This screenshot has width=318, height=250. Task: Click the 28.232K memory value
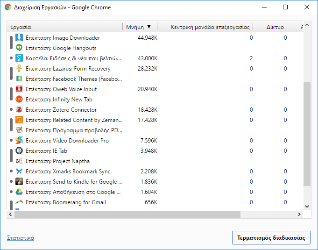(148, 69)
